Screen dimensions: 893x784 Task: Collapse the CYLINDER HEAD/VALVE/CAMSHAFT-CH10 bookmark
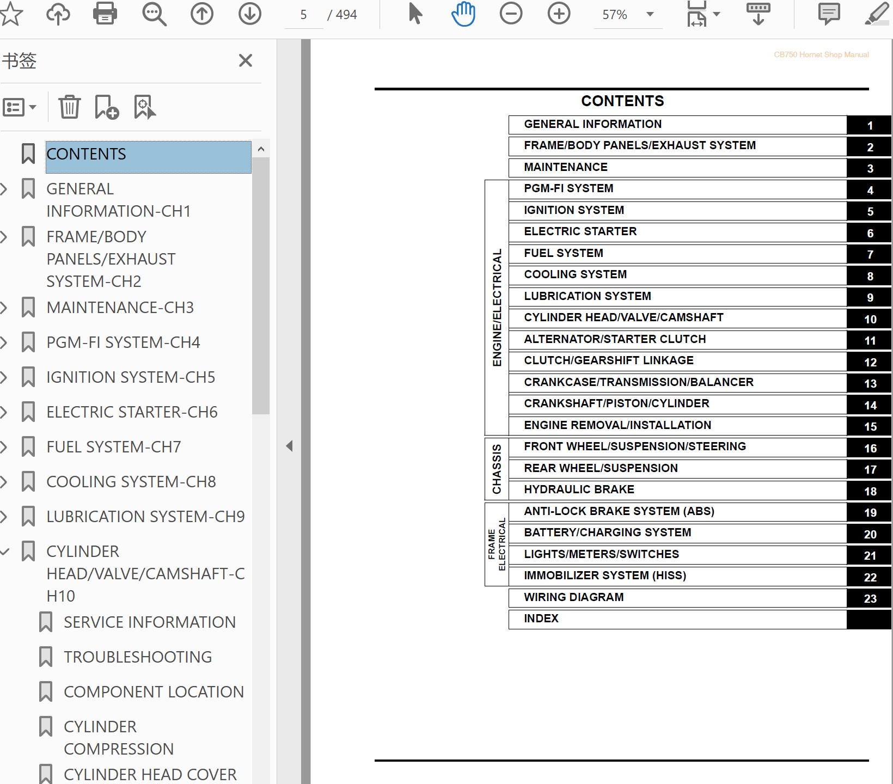point(4,552)
